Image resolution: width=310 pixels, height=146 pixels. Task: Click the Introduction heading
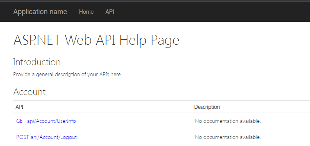click(37, 62)
